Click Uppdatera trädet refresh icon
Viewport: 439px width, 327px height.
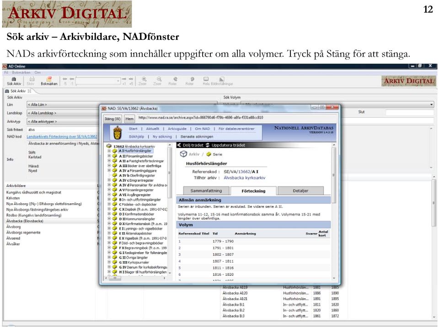click(208, 145)
